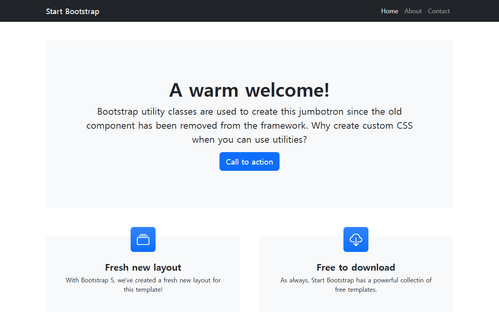Click the cloud download icon
Viewport: 499px width, 312px height.
coord(356,239)
